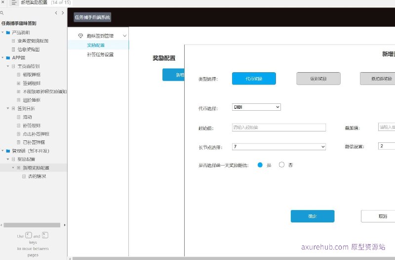Image resolution: width=395 pixels, height=260 pixels.
Task: Open the 长节点选择 dropdown showing 7
Action: (278, 146)
